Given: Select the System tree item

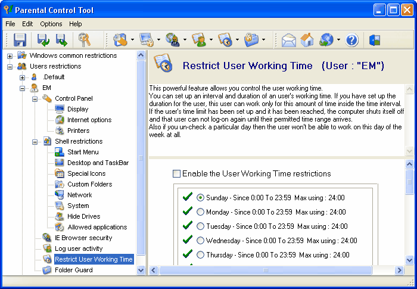Looking at the screenshot, I should pos(78,206).
